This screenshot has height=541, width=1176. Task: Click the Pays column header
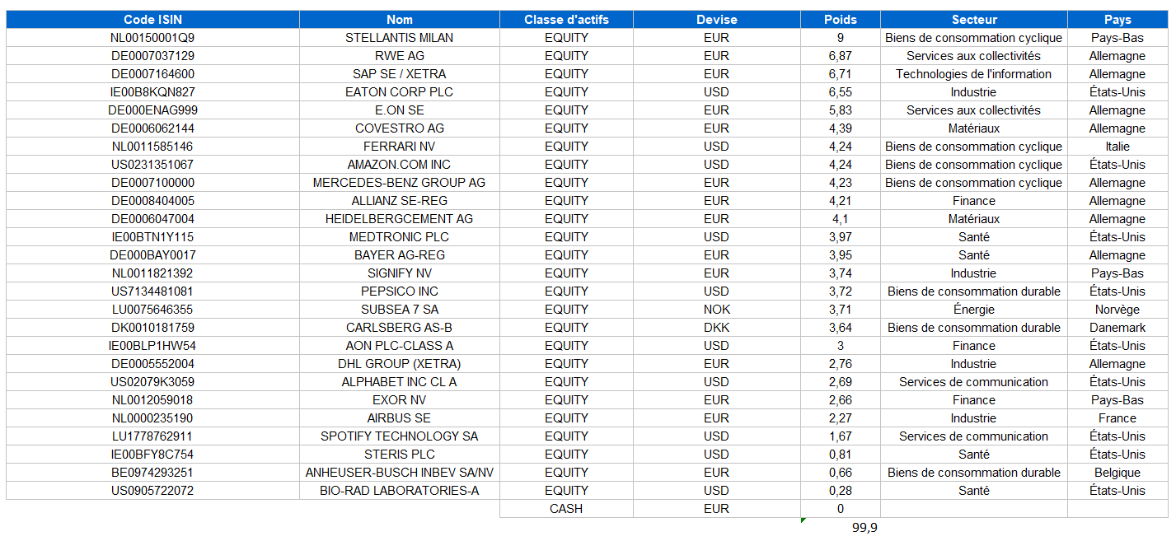pyautogui.click(x=1117, y=20)
